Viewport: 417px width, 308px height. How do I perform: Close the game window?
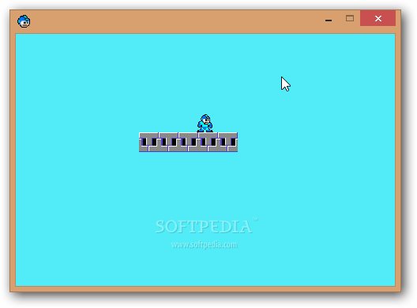378,18
